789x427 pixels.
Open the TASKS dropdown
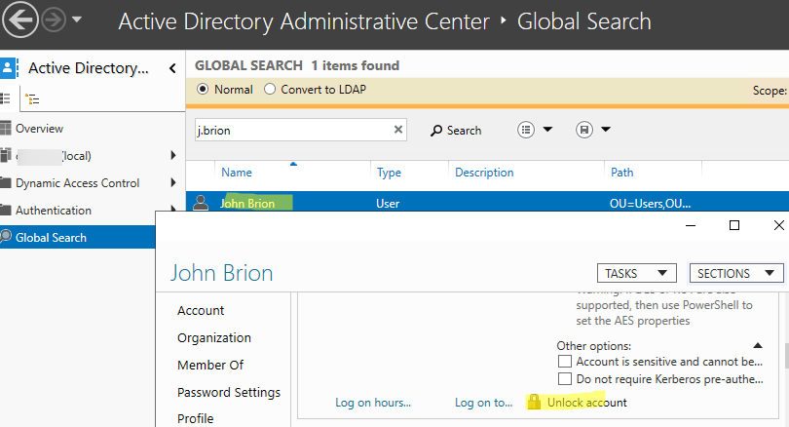pyautogui.click(x=636, y=273)
